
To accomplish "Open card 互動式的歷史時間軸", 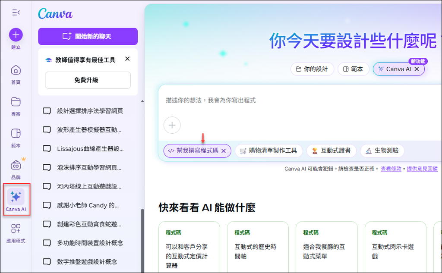I will pyautogui.click(x=258, y=247).
